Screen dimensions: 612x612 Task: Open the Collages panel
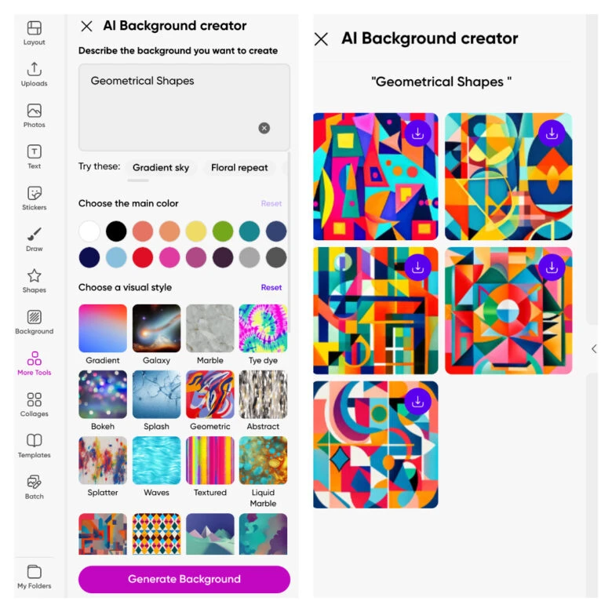[x=34, y=404]
